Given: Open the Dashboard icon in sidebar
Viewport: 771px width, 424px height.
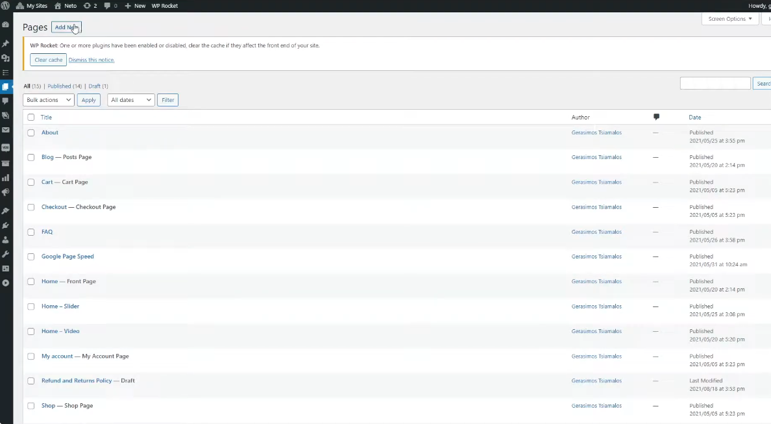Looking at the screenshot, I should (6, 25).
